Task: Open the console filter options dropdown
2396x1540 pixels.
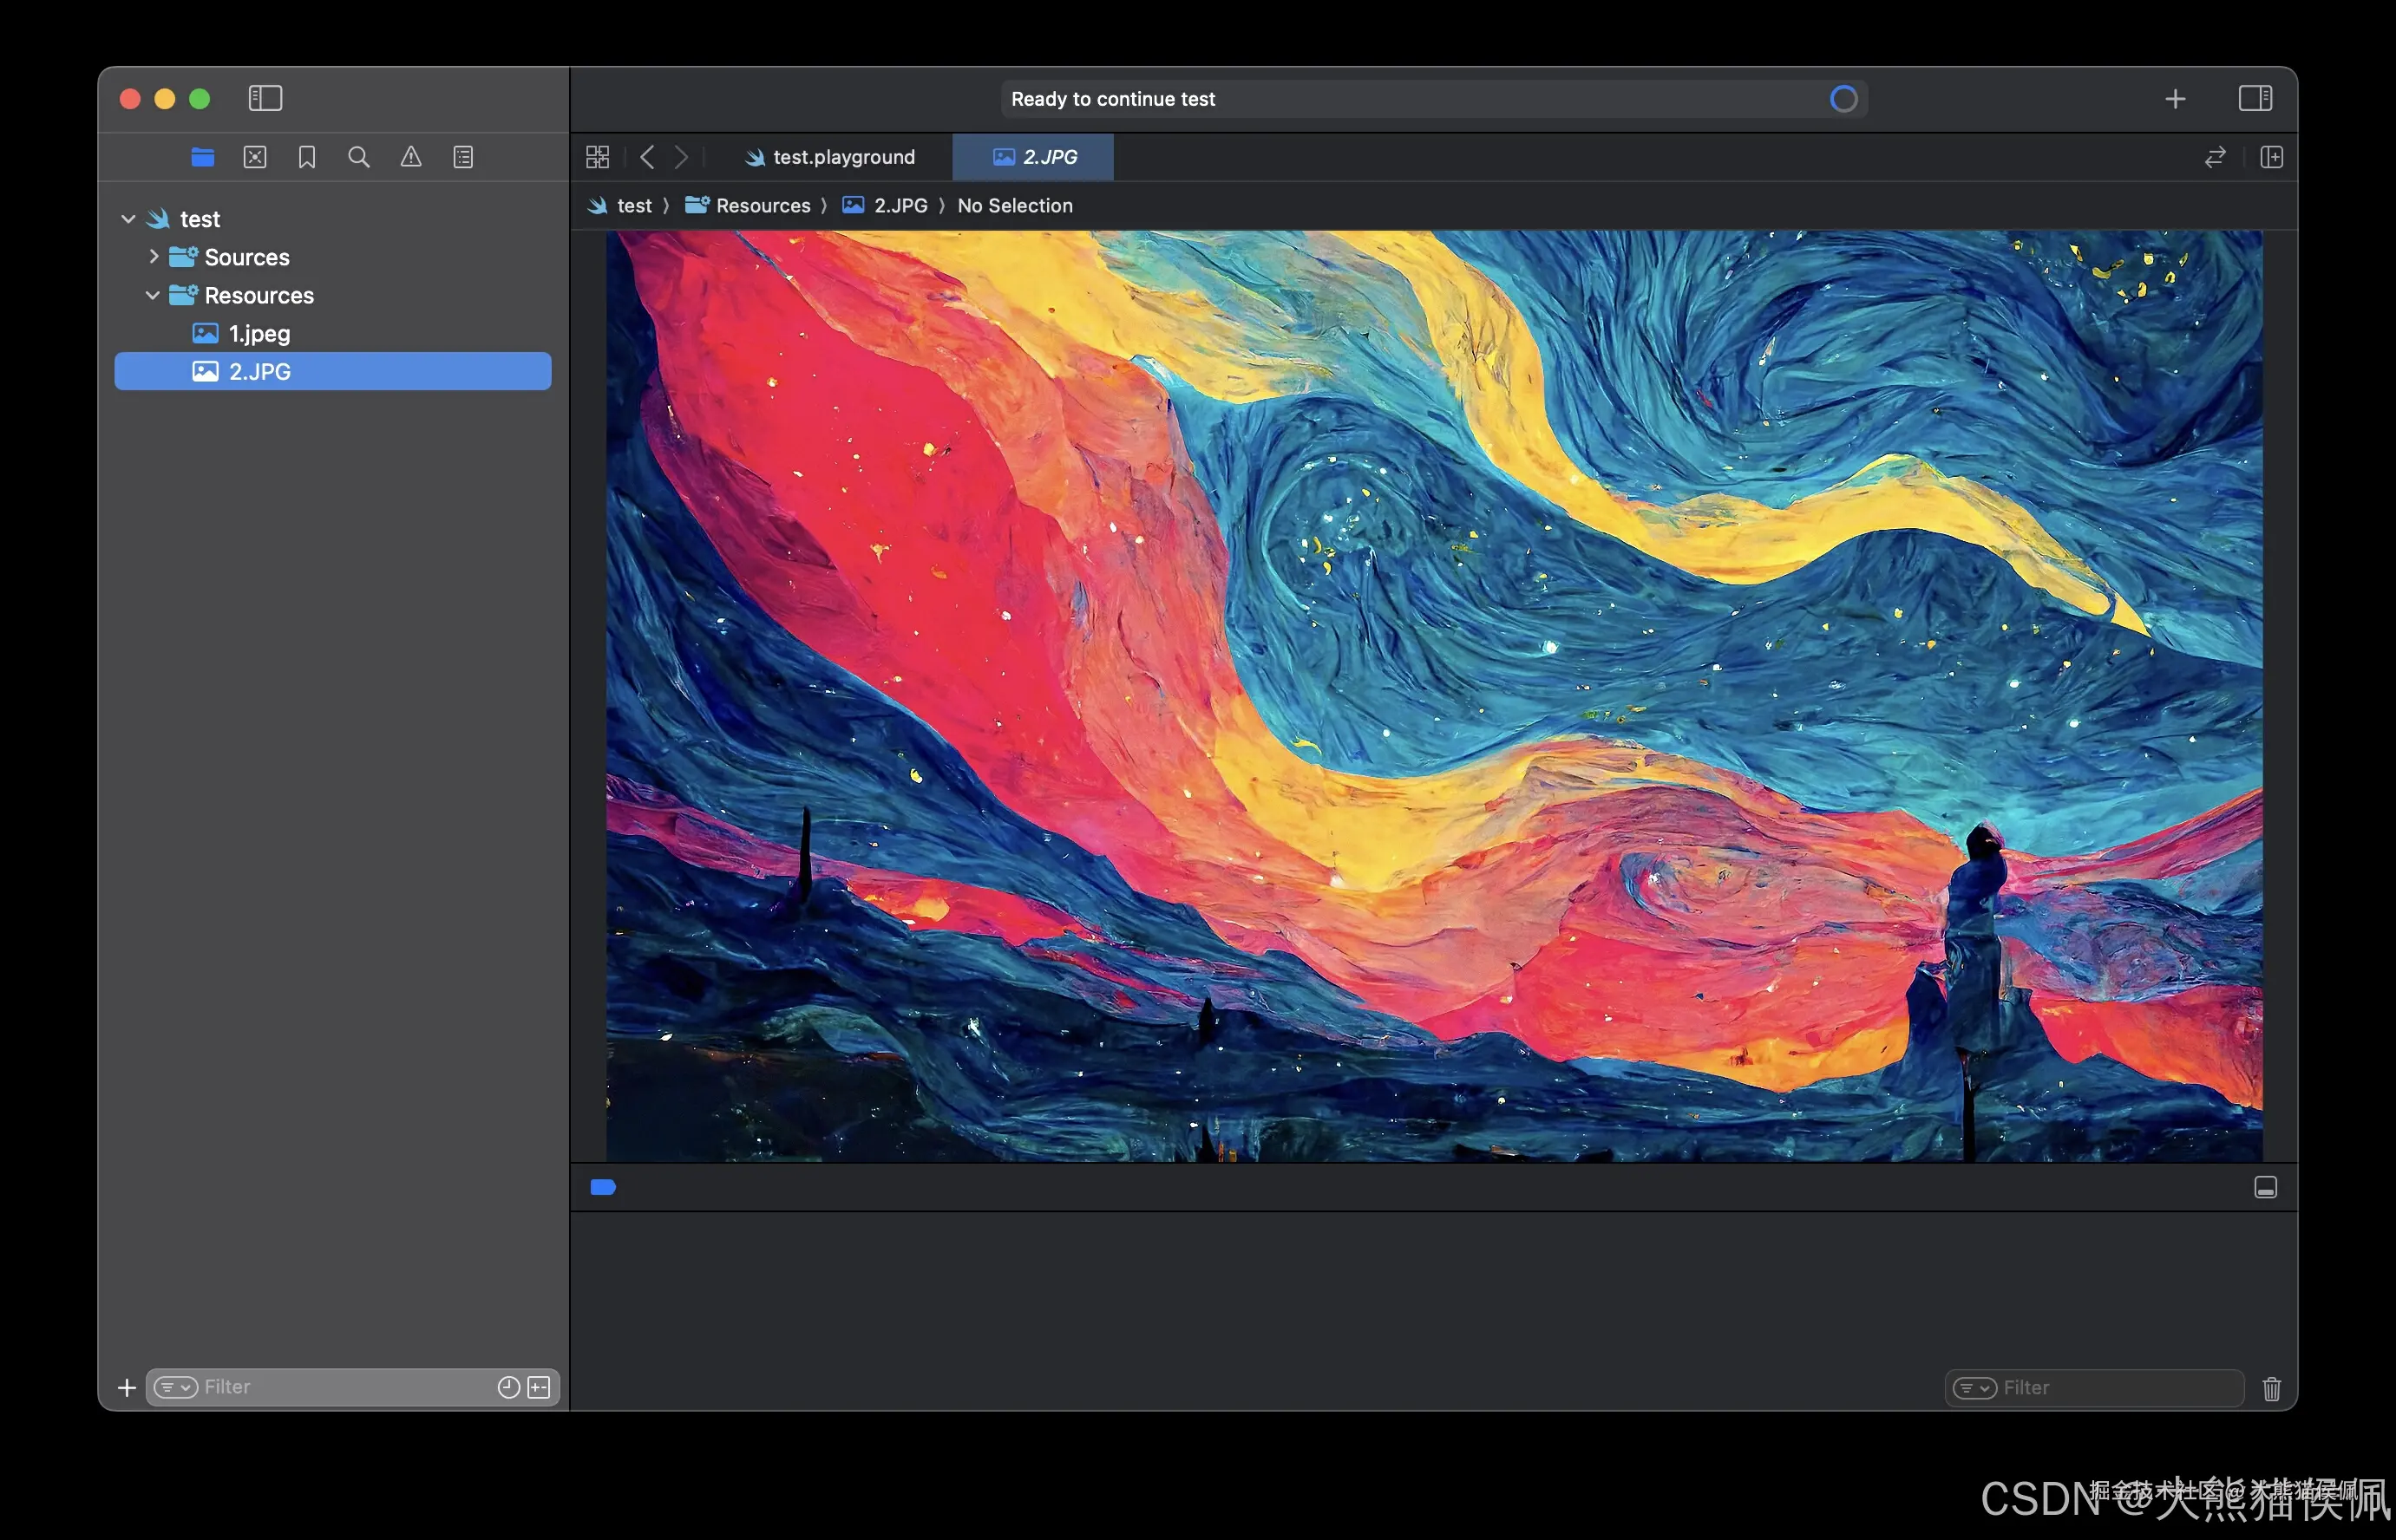Action: click(x=1976, y=1388)
